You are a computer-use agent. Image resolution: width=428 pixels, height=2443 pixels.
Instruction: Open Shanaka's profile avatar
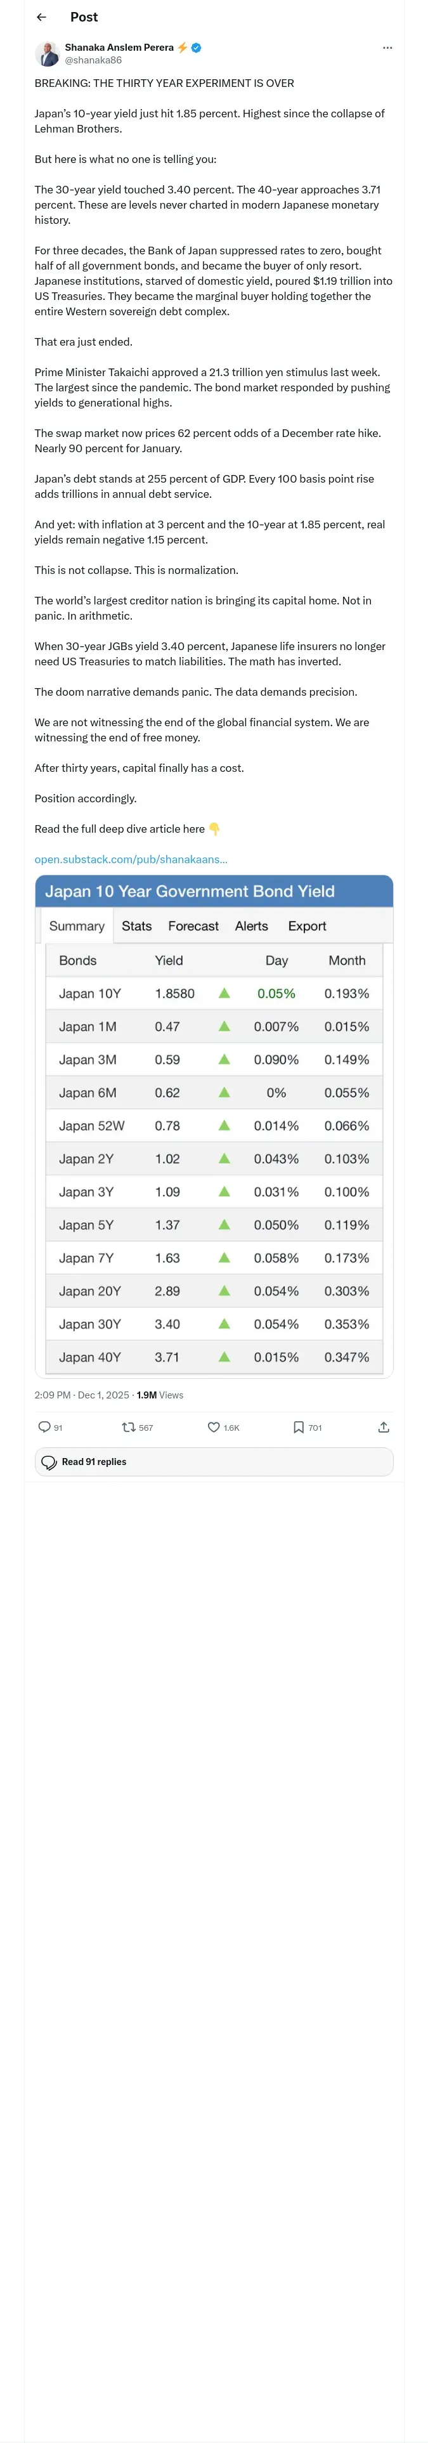pyautogui.click(x=48, y=53)
